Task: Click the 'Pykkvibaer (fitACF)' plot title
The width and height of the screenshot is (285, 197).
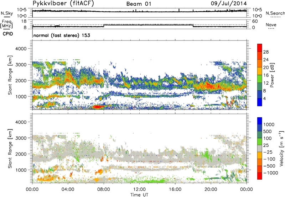Action: (x=63, y=4)
